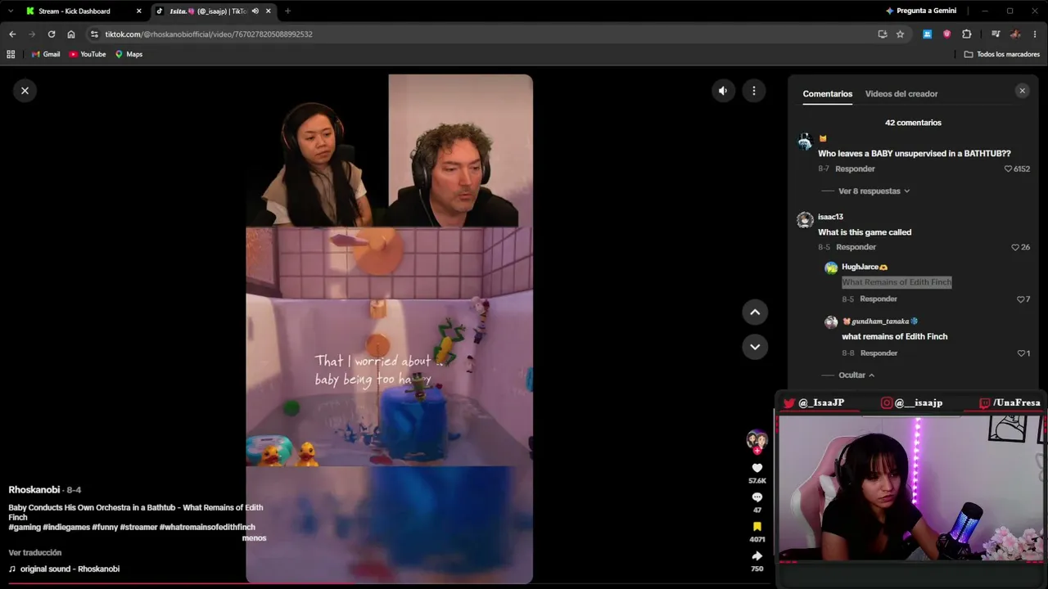The width and height of the screenshot is (1048, 589).
Task: View site information icon
Action: (x=94, y=34)
